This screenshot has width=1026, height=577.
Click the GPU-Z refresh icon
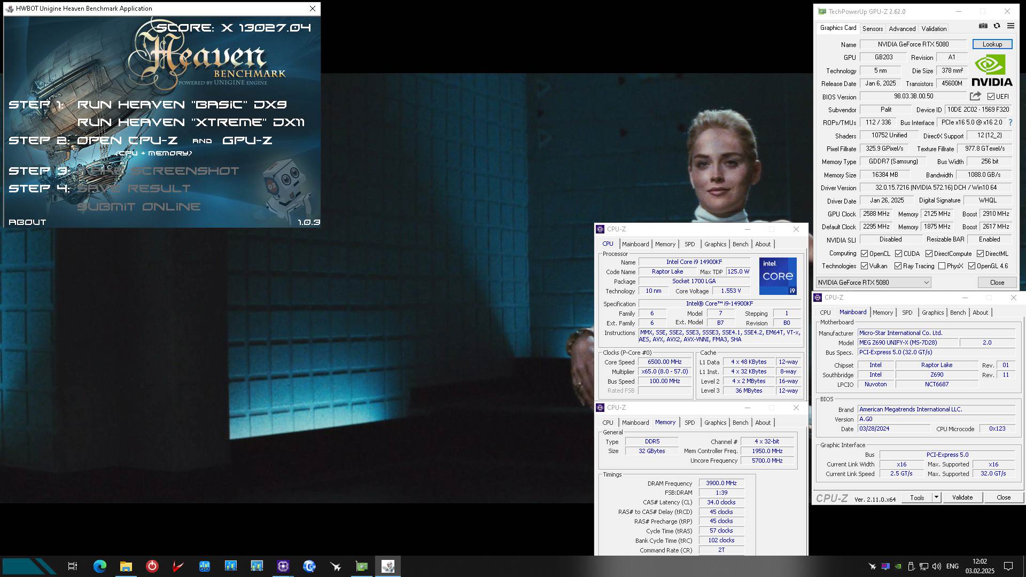coord(997,26)
